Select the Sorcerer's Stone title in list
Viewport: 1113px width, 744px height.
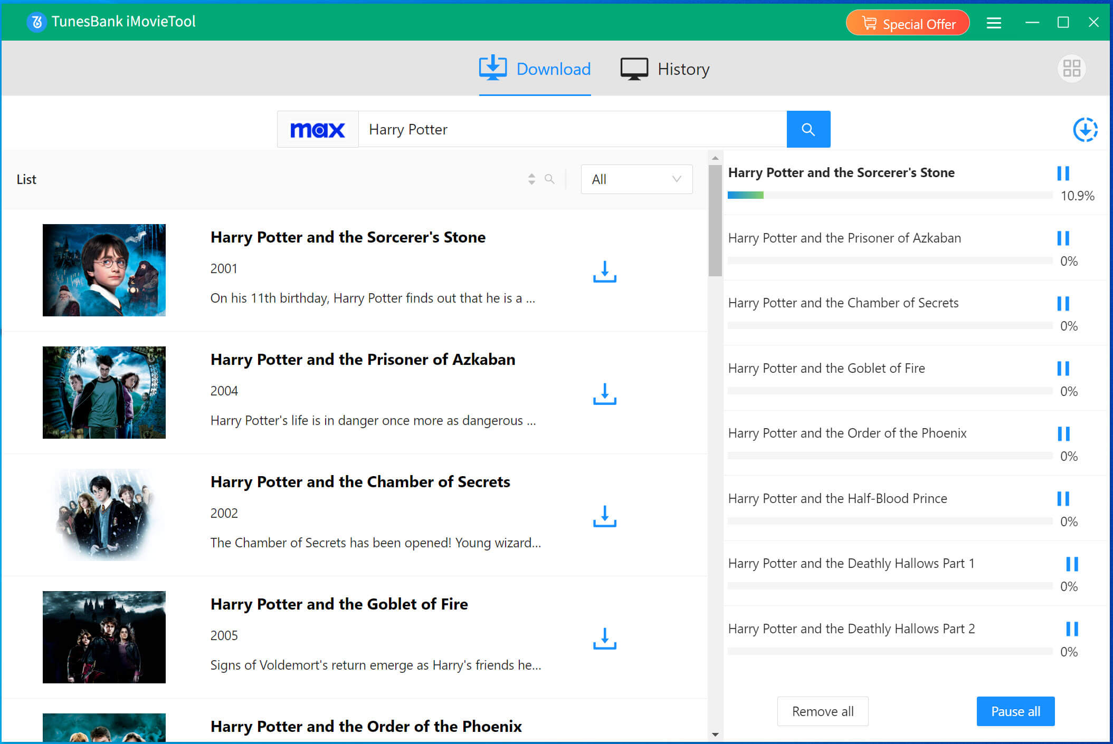[x=348, y=237]
